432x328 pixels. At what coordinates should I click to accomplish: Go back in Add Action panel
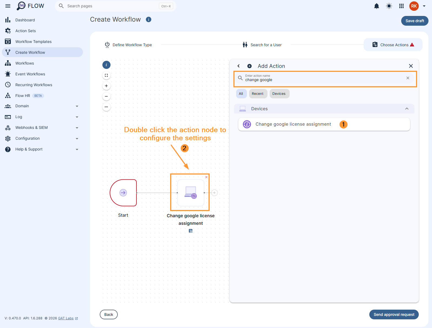pos(239,66)
